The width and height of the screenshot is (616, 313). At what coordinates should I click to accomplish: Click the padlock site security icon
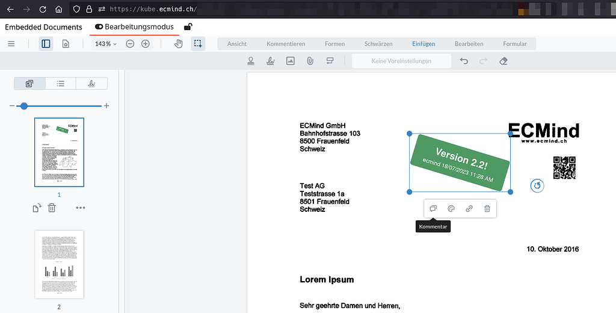[89, 9]
